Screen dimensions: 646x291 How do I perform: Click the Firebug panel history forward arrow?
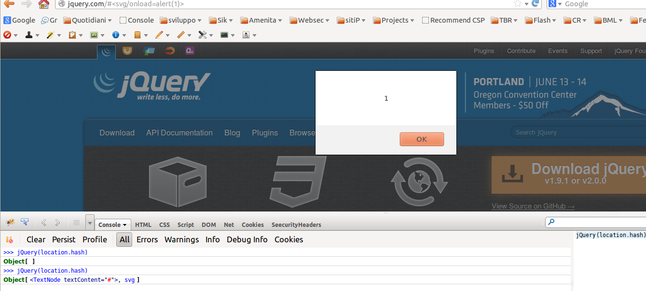pos(57,223)
